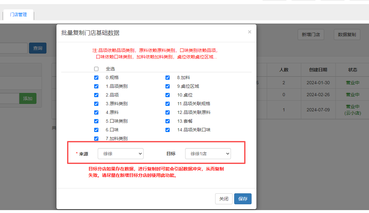This screenshot has width=369, height=213.
Task: Click the 保存 save button
Action: coord(243,199)
